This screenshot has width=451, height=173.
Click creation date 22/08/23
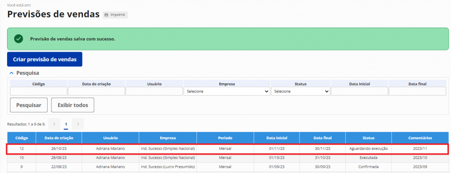pyautogui.click(x=59, y=167)
